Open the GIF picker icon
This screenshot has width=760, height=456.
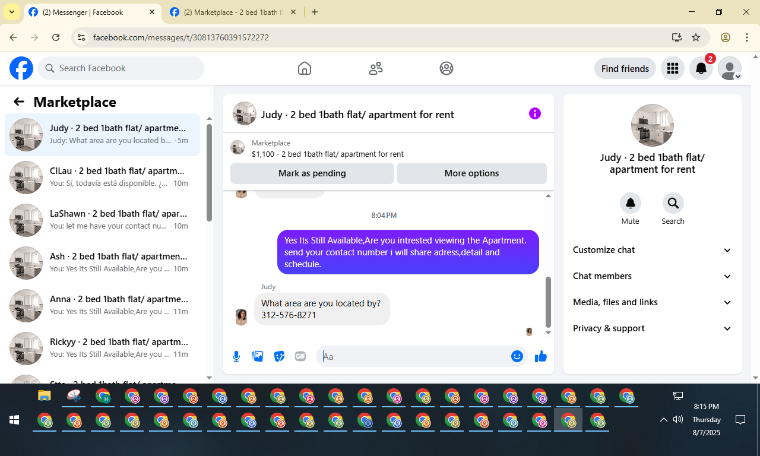coord(300,356)
